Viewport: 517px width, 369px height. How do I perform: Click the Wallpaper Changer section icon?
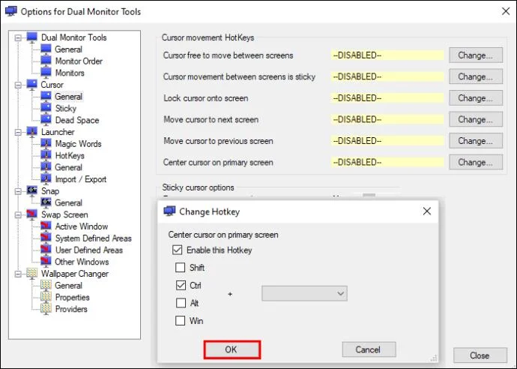(x=32, y=273)
